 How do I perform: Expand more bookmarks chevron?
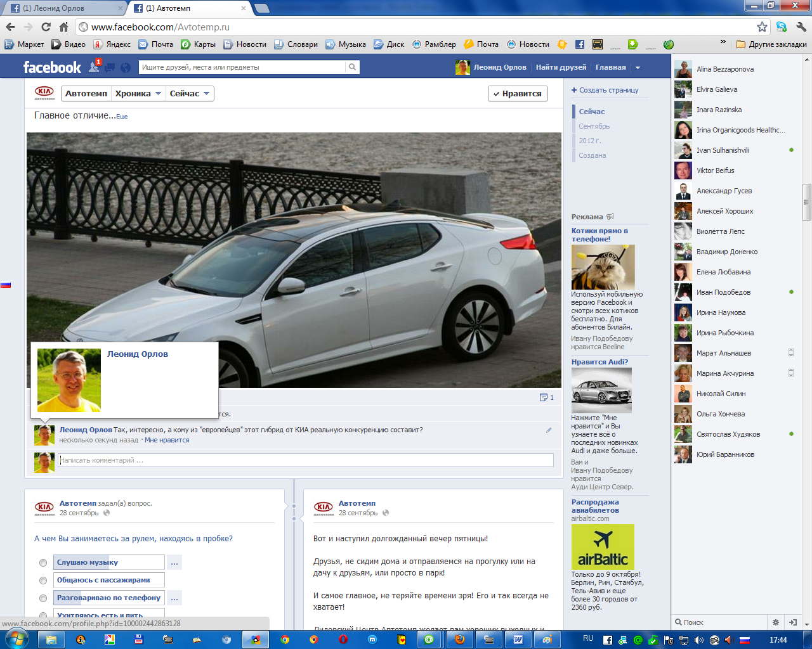coord(723,42)
